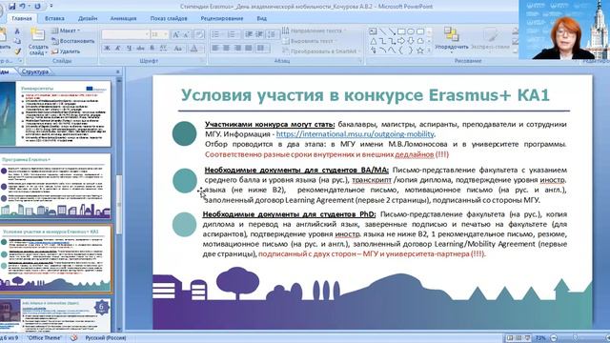The image size is (610, 343).
Task: Open the Рецензирование ribbon tab
Action: pos(222,18)
